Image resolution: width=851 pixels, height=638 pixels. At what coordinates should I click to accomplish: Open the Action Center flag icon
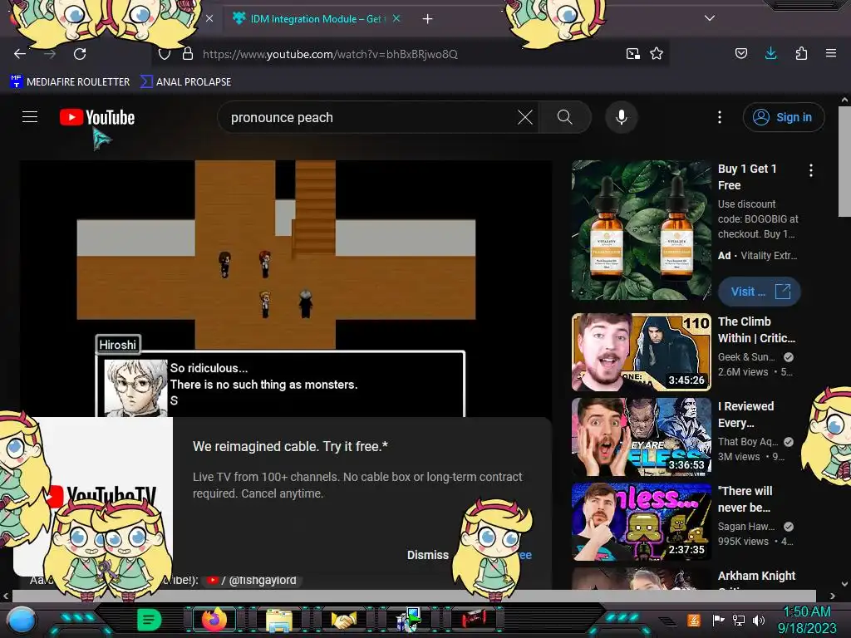click(x=719, y=620)
